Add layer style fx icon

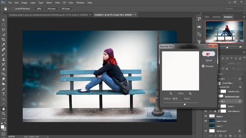(x=216, y=136)
